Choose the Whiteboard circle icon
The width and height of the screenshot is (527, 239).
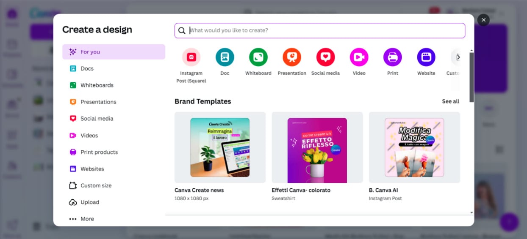click(258, 57)
